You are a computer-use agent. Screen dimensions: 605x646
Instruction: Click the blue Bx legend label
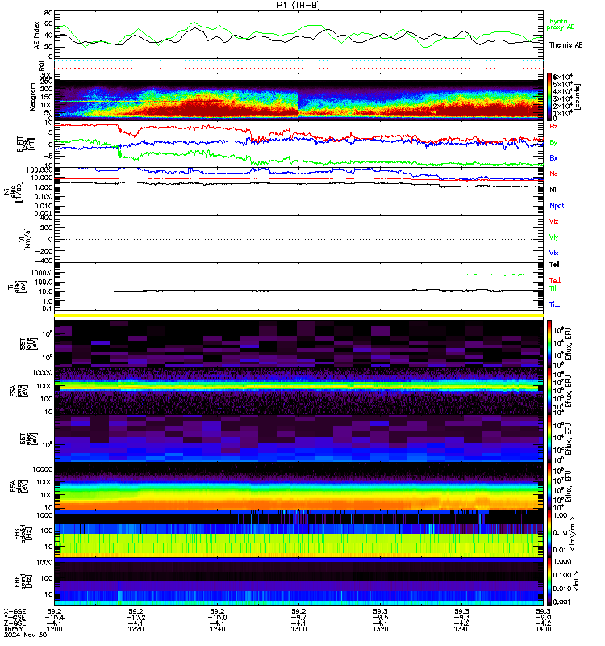point(553,157)
